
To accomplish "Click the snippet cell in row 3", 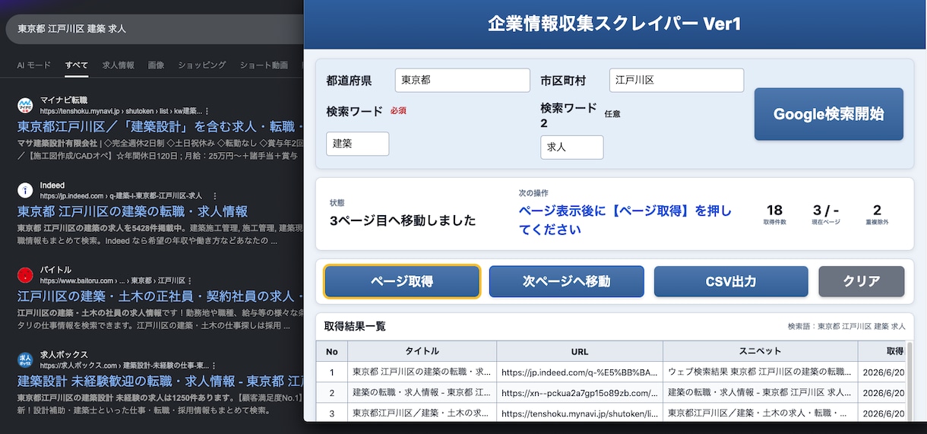I will point(761,413).
